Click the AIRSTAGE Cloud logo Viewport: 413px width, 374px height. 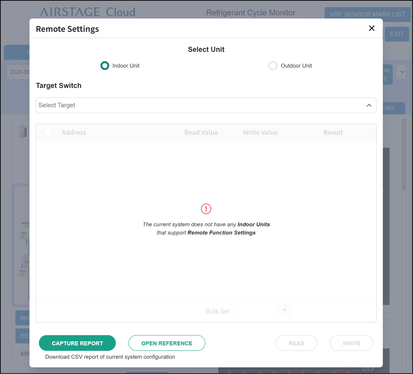pyautogui.click(x=88, y=12)
